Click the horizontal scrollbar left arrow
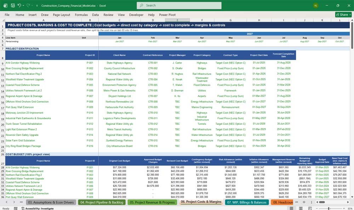Screen dimensions: 354x210 point(317,202)
